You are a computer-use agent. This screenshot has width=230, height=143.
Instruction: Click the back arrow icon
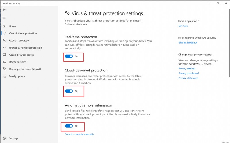[4, 9]
